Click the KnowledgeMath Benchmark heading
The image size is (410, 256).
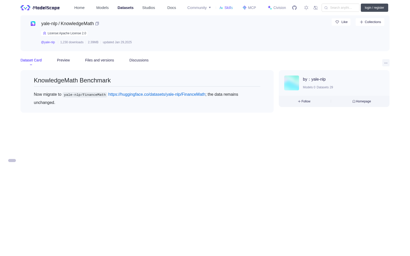coord(72,80)
